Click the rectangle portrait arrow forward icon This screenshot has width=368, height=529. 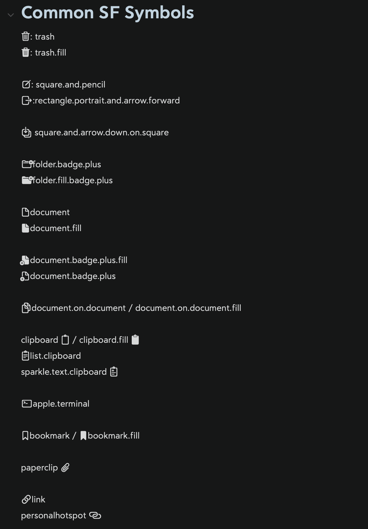tap(26, 100)
